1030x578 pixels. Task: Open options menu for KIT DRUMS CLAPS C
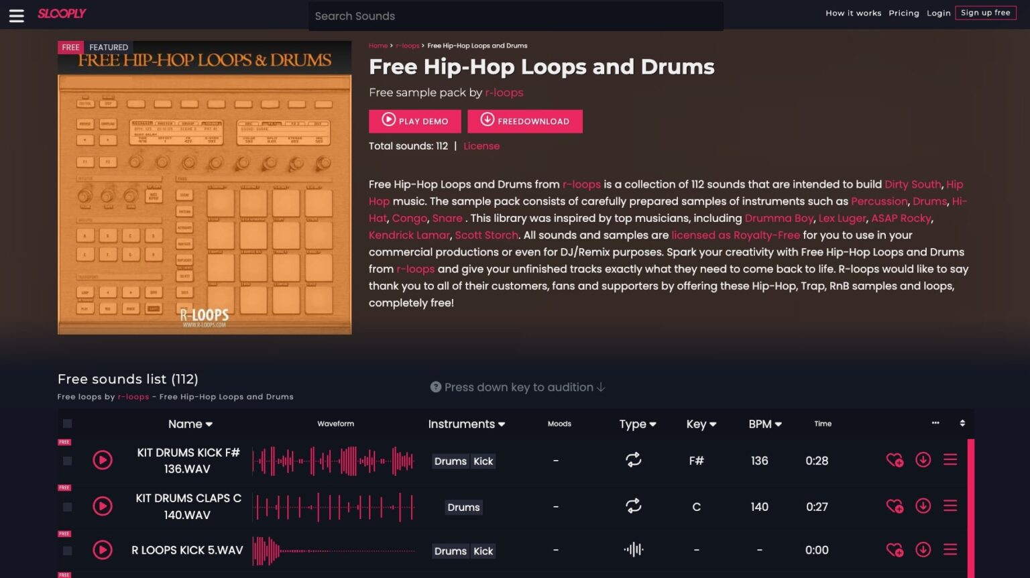[950, 506]
